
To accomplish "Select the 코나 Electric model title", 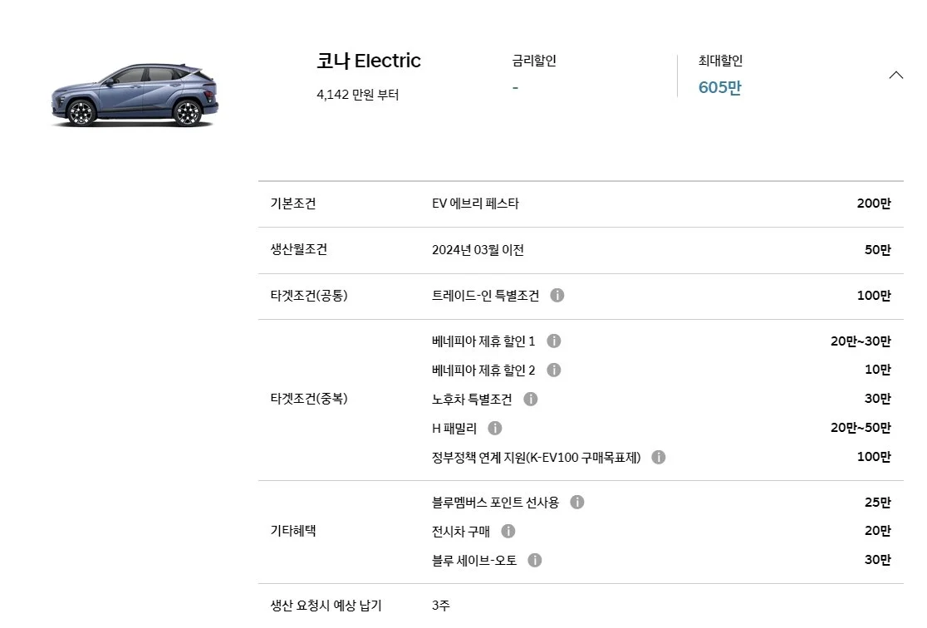I will [368, 61].
